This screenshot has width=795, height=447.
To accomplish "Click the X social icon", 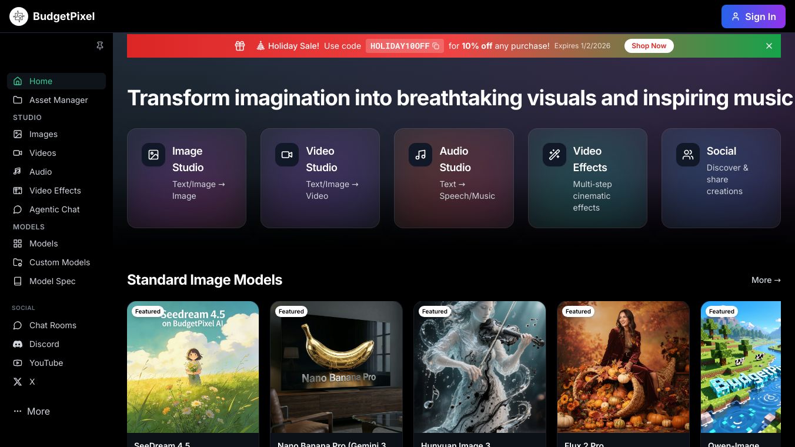I will [18, 382].
